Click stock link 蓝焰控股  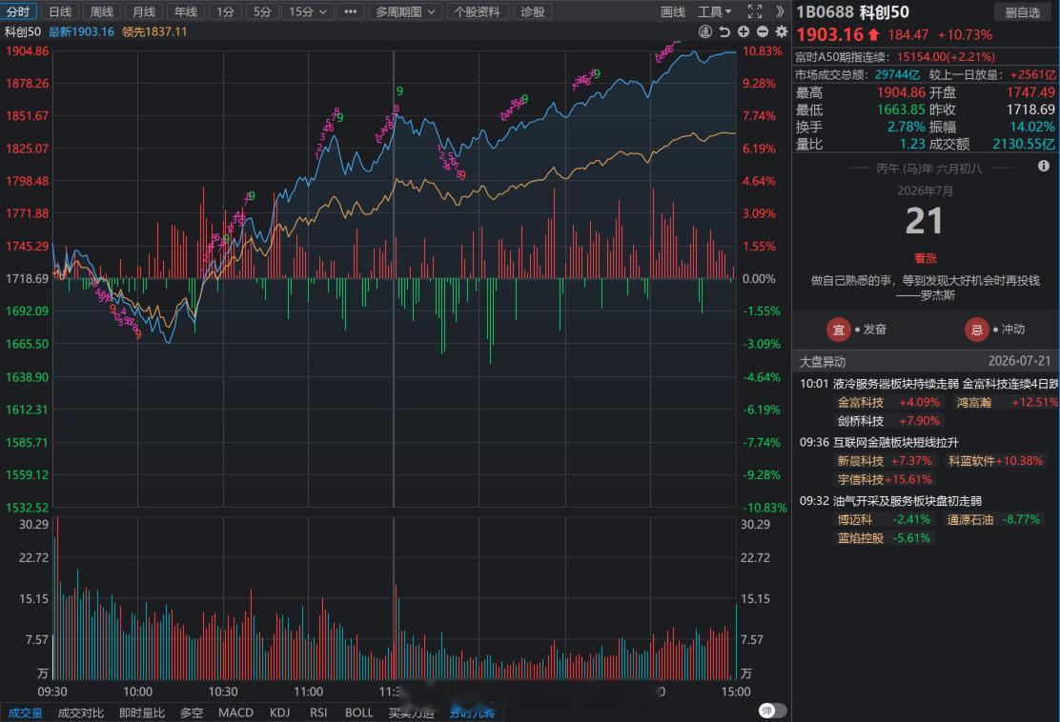tap(861, 538)
